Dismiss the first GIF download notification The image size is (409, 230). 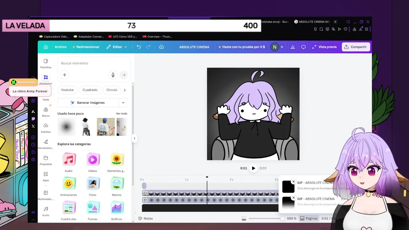coord(294,182)
